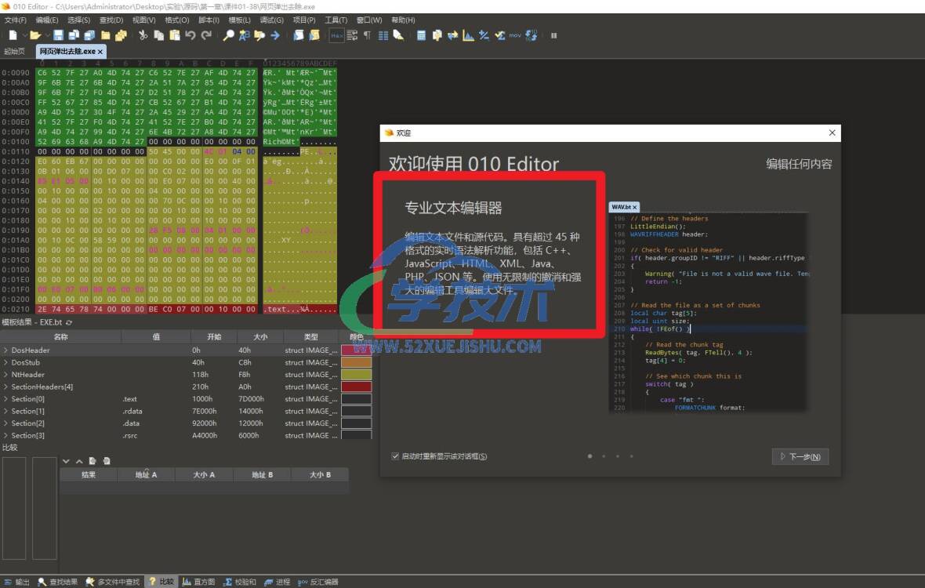Click the Undo arrow icon
This screenshot has height=588, width=925.
(x=190, y=35)
